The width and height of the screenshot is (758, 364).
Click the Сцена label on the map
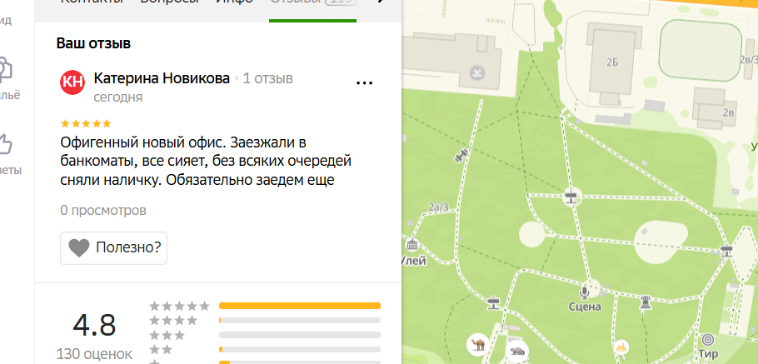[585, 307]
